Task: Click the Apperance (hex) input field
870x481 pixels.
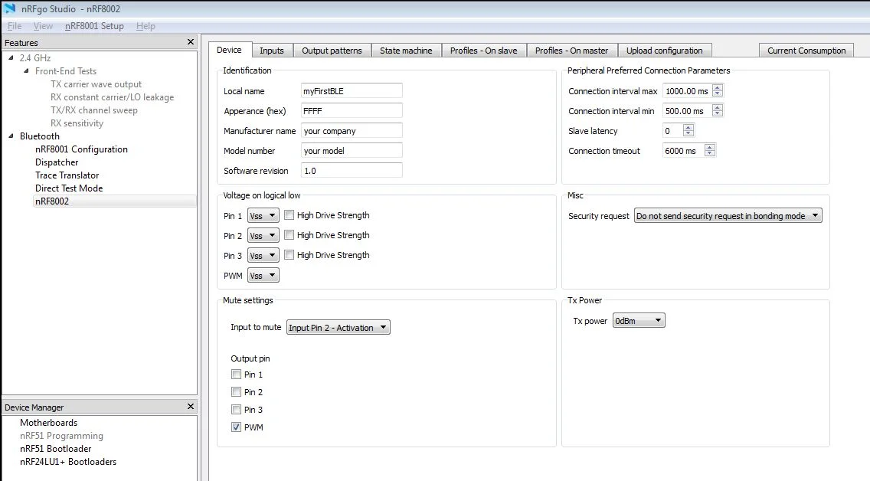Action: [352, 111]
